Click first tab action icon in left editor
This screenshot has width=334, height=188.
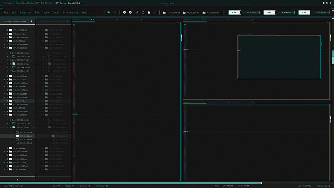coord(91,20)
